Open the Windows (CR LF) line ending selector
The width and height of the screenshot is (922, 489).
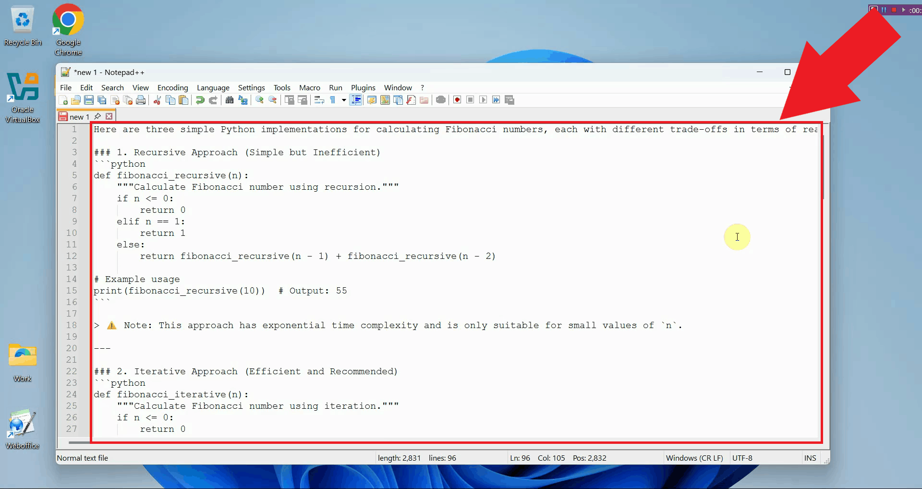(x=694, y=458)
